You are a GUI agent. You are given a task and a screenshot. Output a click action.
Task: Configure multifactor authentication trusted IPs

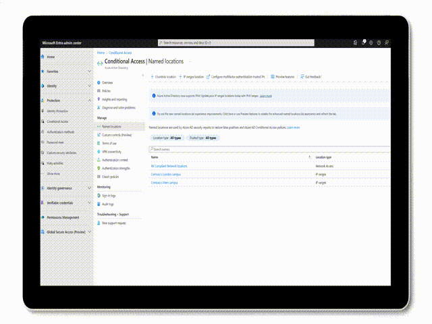point(236,77)
